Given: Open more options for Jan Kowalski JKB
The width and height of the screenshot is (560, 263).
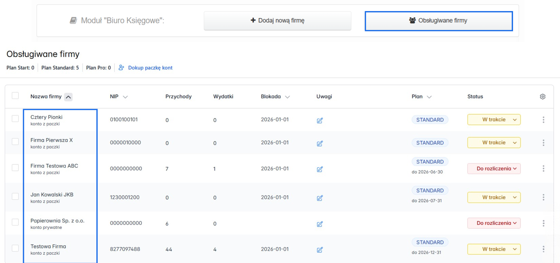Looking at the screenshot, I should coord(543,197).
